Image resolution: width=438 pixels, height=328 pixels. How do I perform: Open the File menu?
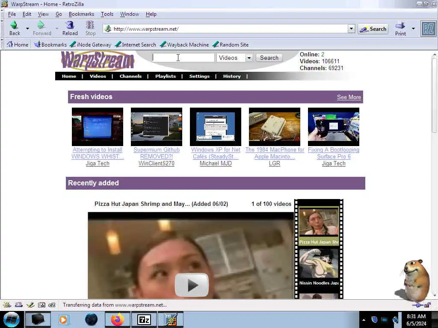(12, 14)
